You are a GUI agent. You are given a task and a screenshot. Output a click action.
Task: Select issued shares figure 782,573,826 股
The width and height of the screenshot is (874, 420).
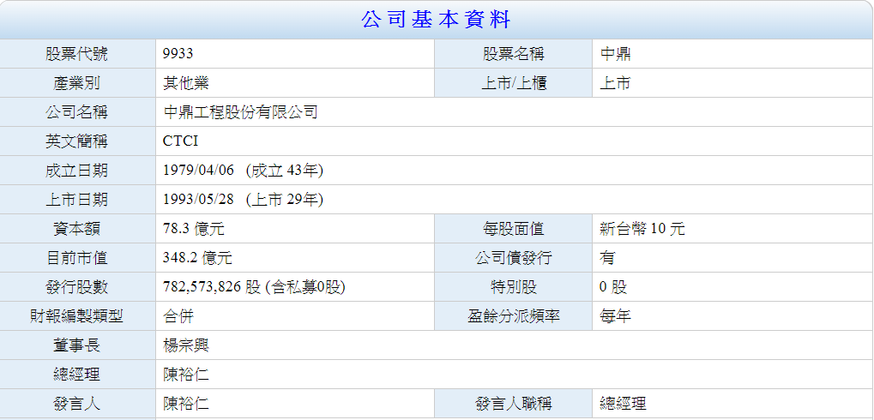(x=212, y=287)
